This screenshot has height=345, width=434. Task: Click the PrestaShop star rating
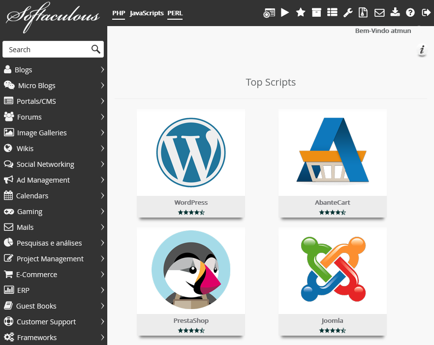[191, 330]
